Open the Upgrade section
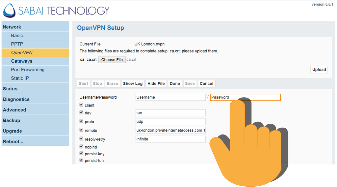The image size is (337, 187). point(35,131)
